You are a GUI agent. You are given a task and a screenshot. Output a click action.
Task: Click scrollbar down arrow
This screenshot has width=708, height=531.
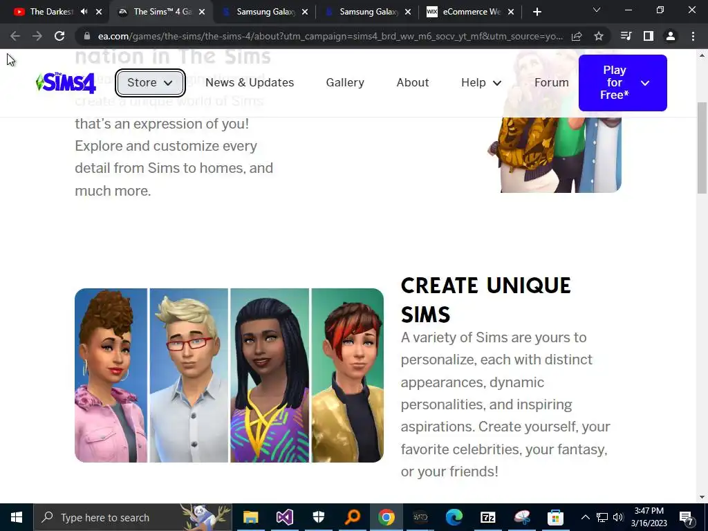click(702, 497)
